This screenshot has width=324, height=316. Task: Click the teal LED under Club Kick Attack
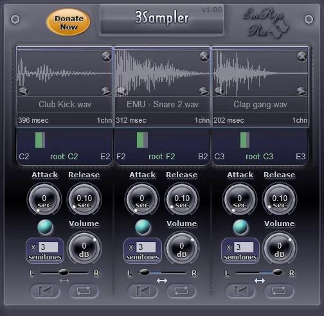point(45,227)
